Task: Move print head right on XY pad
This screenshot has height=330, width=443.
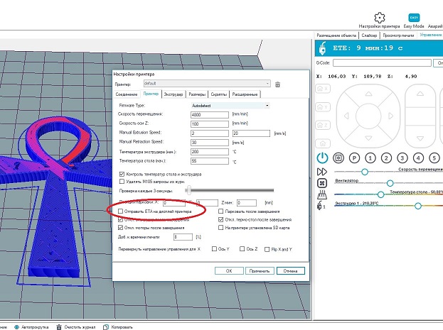Action: (390, 116)
